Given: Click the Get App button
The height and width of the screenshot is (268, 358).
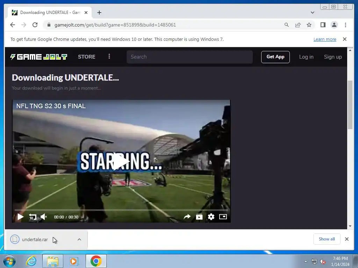Looking at the screenshot, I should click(x=275, y=57).
